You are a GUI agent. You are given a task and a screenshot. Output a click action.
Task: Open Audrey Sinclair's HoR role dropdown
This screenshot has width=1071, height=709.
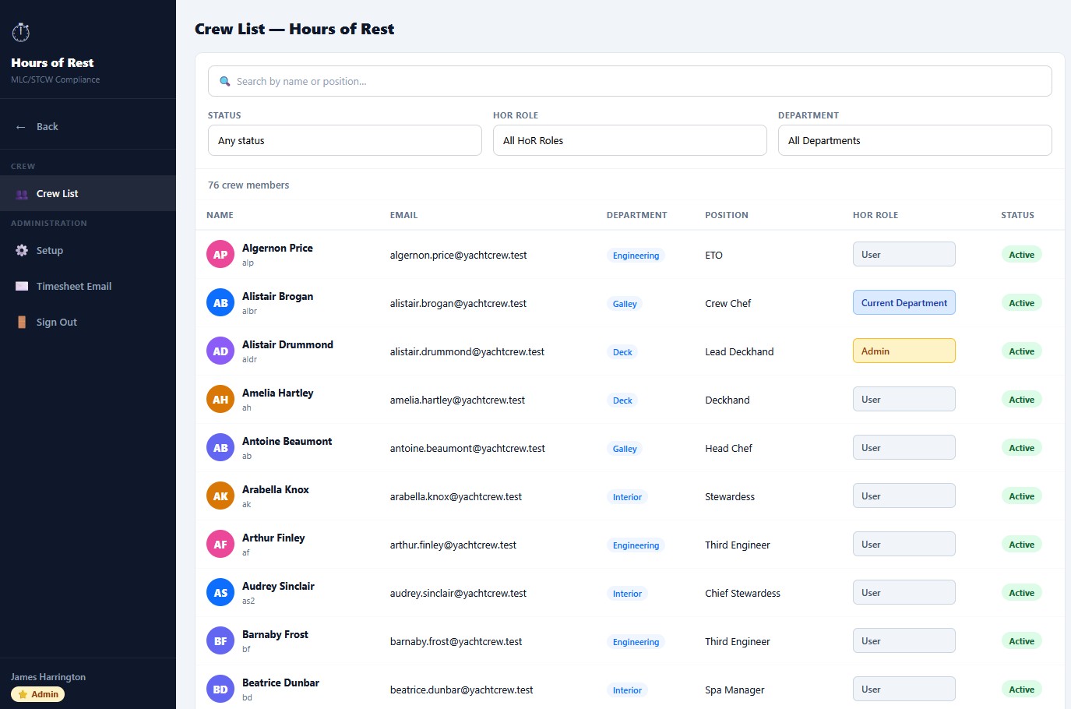(904, 593)
